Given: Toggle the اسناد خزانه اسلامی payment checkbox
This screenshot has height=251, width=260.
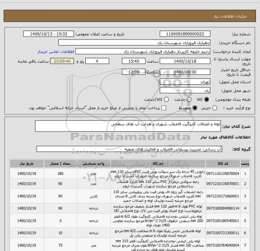Looking at the screenshot, I should click(x=164, y=108).
